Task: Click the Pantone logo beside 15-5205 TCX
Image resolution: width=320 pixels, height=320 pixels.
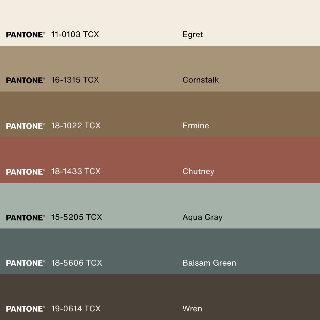Action: coord(25,218)
